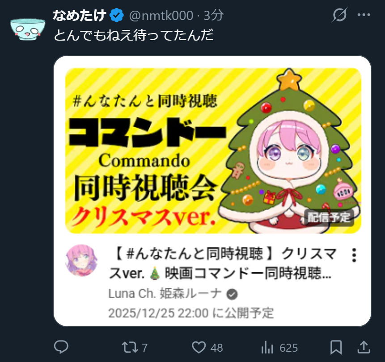Click the なめたけ display name
The width and height of the screenshot is (385, 362).
[80, 15]
